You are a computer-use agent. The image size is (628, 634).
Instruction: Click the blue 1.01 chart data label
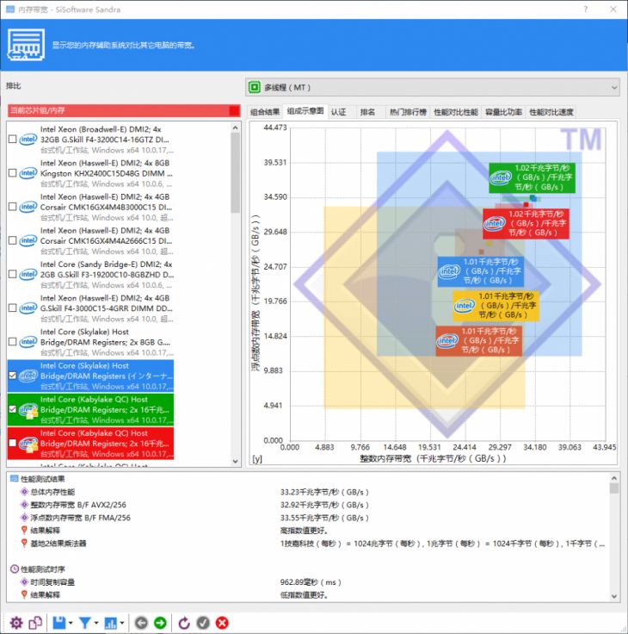coord(481,271)
